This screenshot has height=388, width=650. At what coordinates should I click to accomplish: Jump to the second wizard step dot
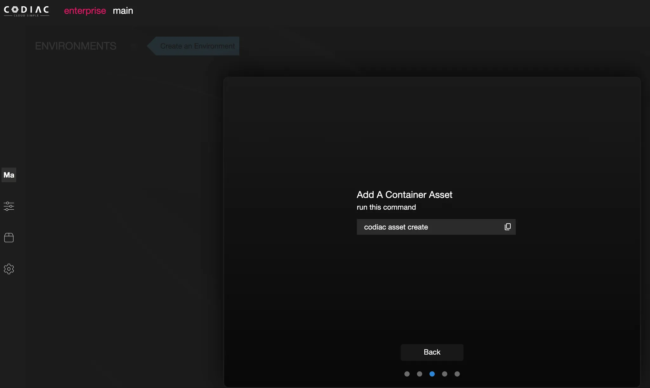click(x=420, y=374)
